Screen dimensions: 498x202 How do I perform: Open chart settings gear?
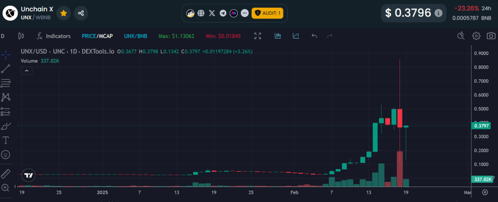(476, 36)
